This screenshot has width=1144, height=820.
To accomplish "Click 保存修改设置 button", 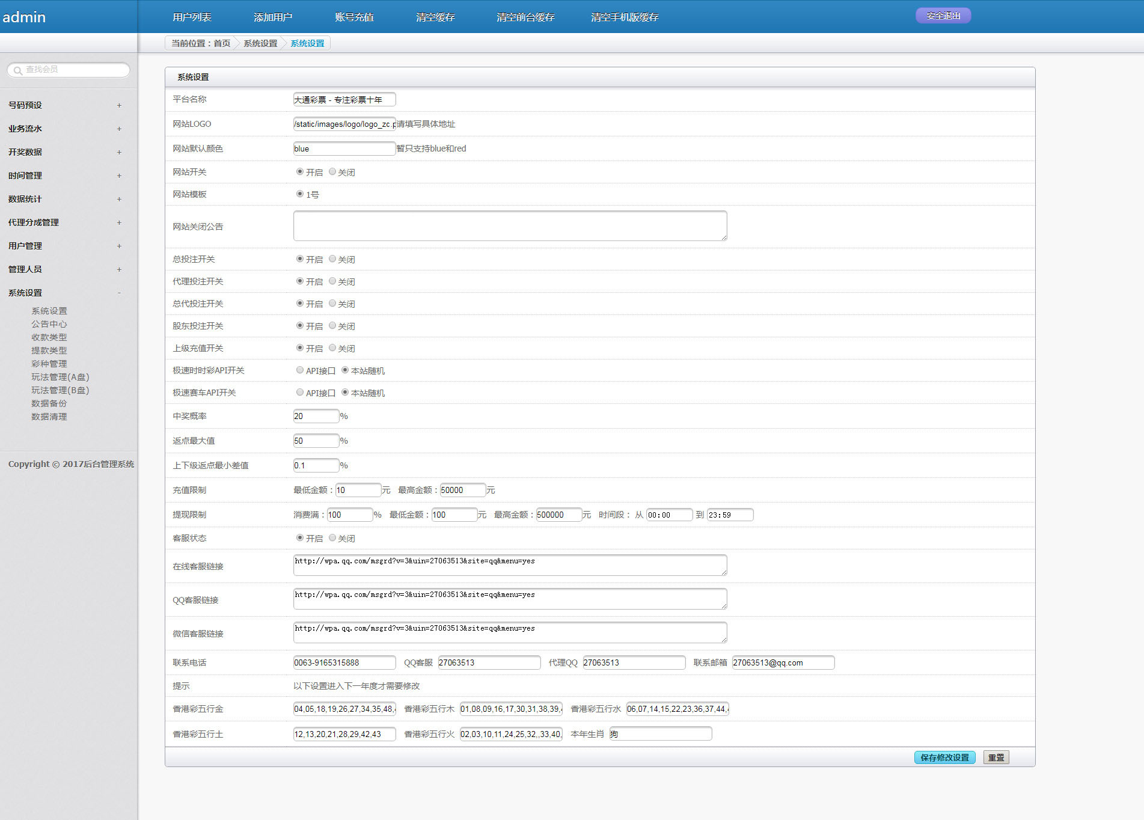I will pos(944,757).
